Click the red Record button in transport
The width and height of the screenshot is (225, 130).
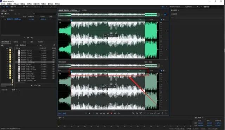click(111, 113)
